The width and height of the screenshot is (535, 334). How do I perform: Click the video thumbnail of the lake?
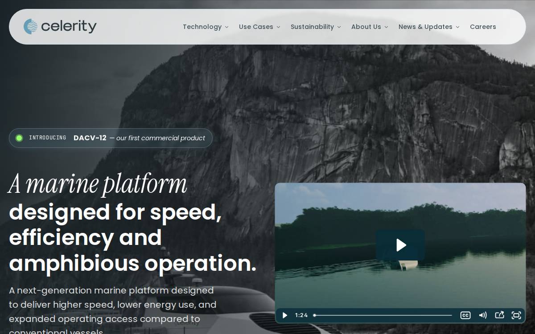[400, 253]
